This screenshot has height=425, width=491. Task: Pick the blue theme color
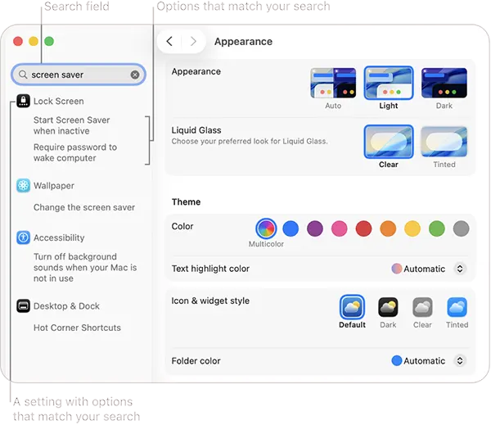tap(291, 228)
